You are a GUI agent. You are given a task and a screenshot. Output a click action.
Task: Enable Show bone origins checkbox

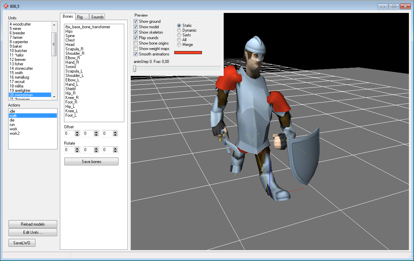(x=136, y=43)
